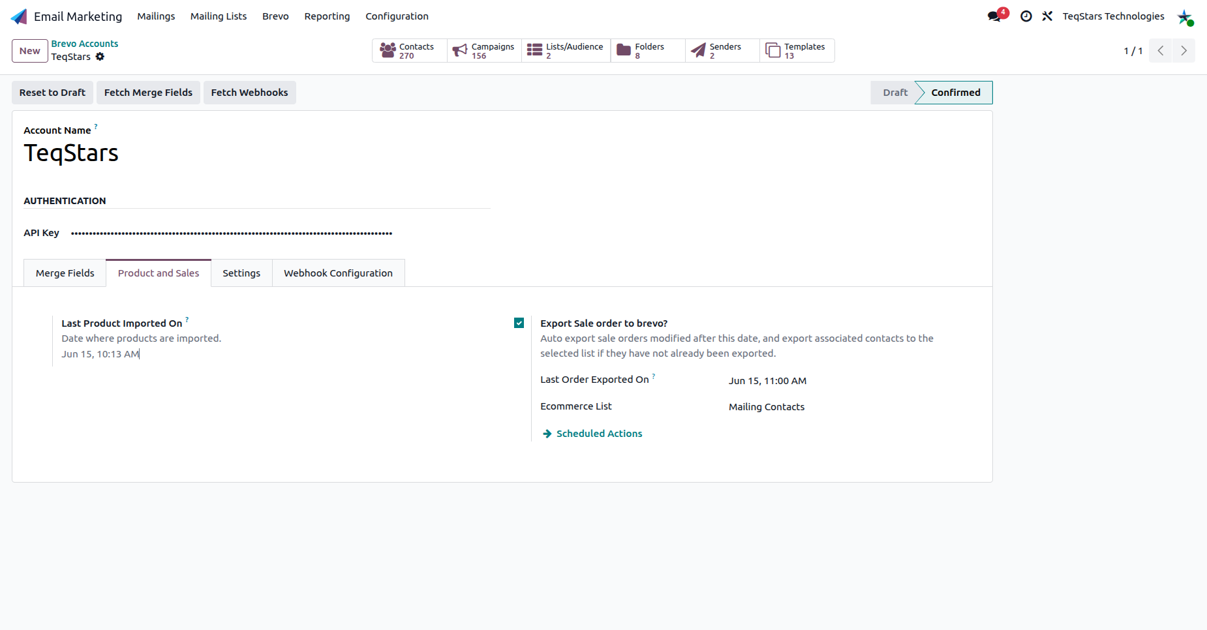
Task: Open the 13 Templates
Action: [797, 51]
